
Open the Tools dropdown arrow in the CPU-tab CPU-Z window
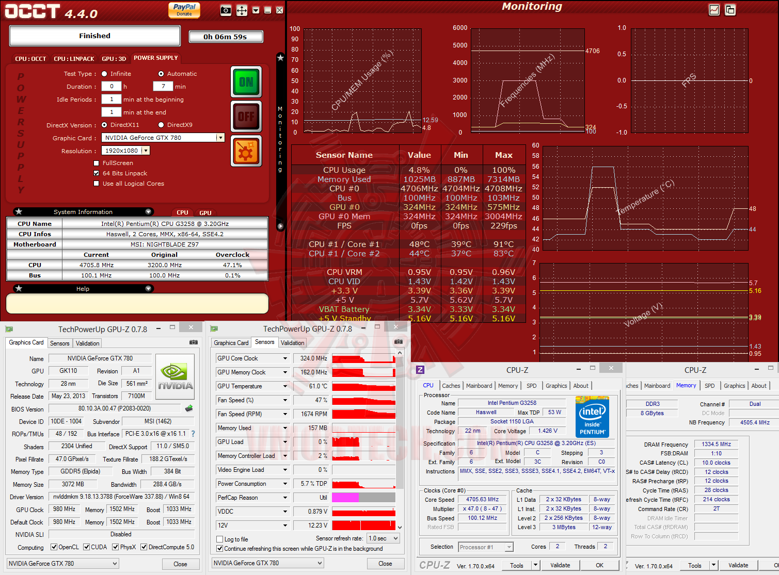[x=535, y=565]
